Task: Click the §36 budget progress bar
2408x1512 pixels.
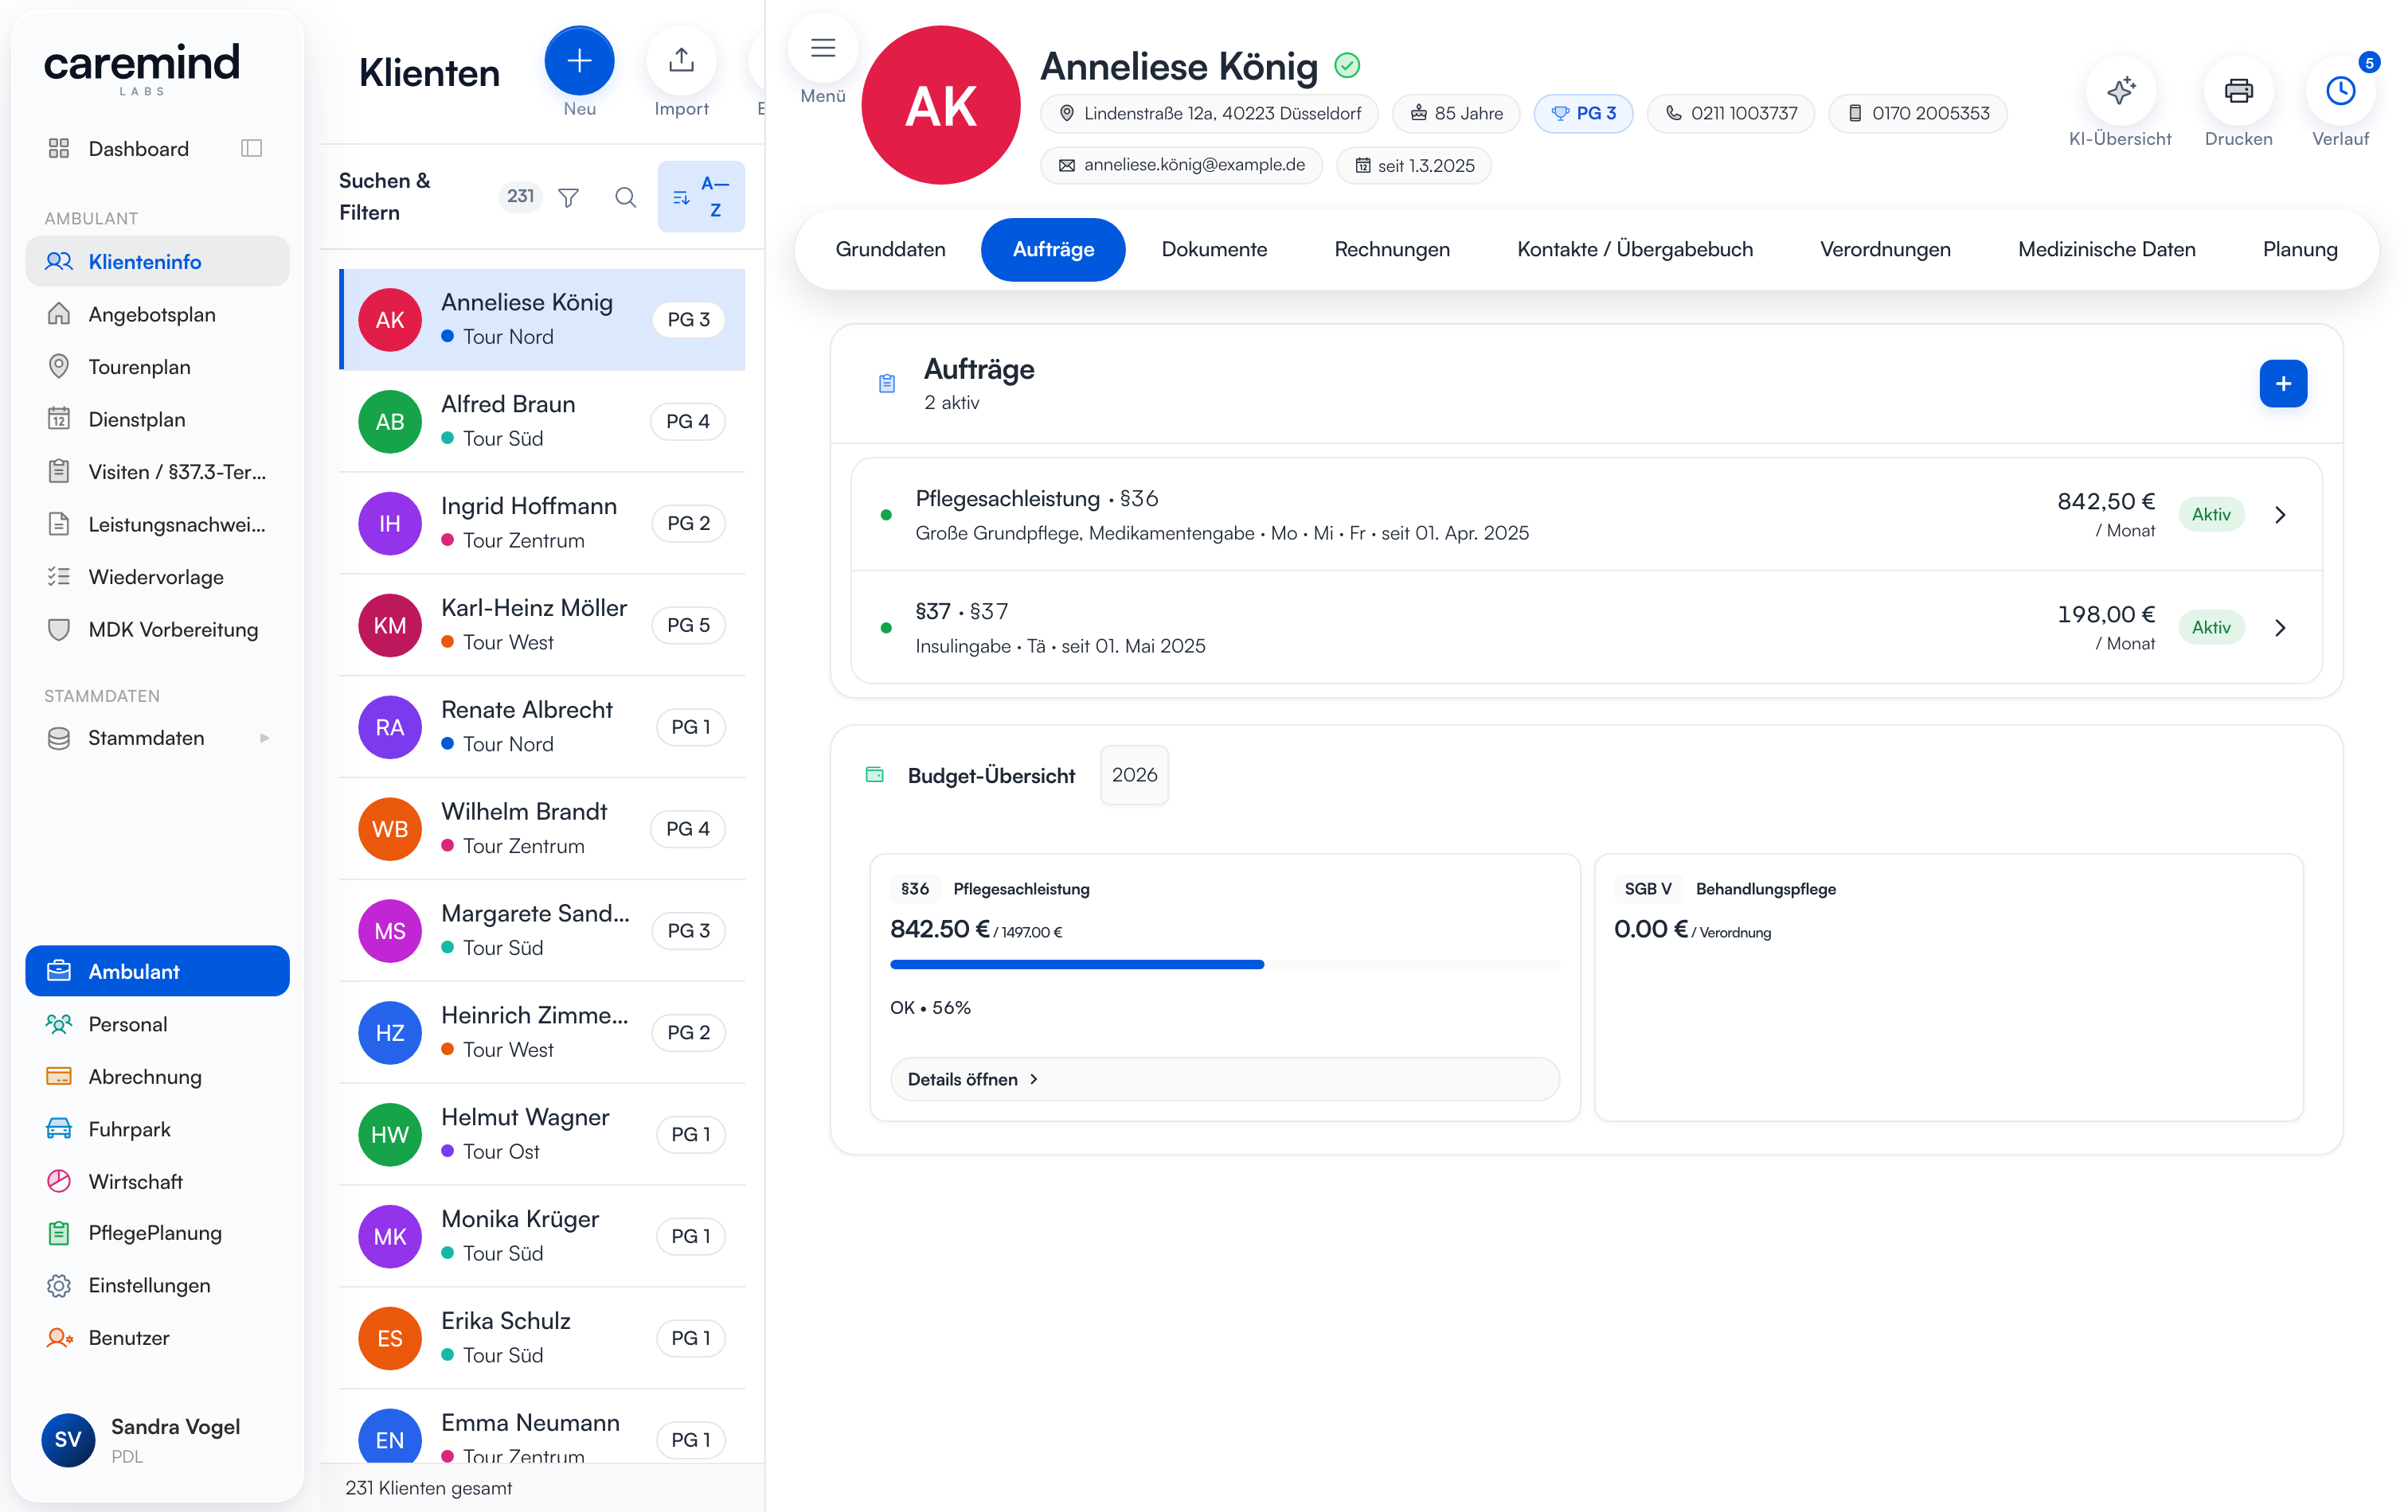Action: pos(1224,964)
